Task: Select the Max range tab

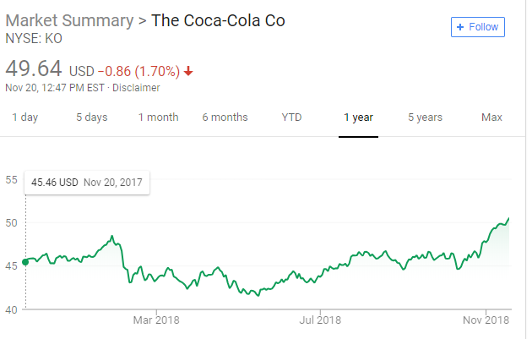Action: tap(491, 118)
